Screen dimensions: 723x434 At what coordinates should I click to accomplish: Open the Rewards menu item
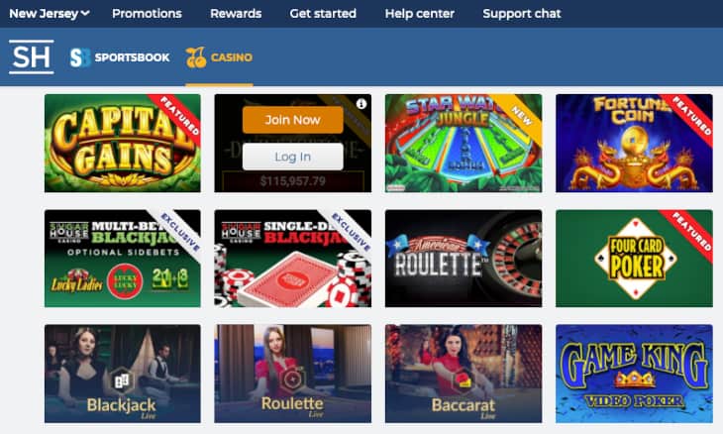click(236, 13)
